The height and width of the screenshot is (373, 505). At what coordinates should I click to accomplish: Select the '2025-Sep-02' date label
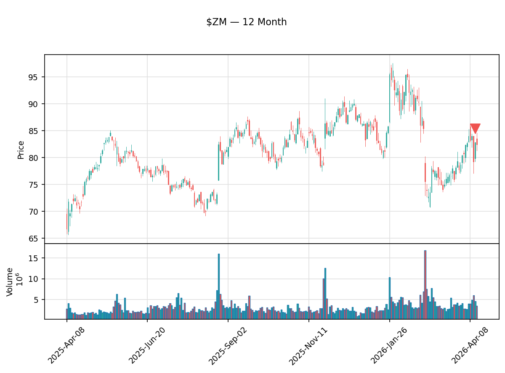(x=228, y=346)
